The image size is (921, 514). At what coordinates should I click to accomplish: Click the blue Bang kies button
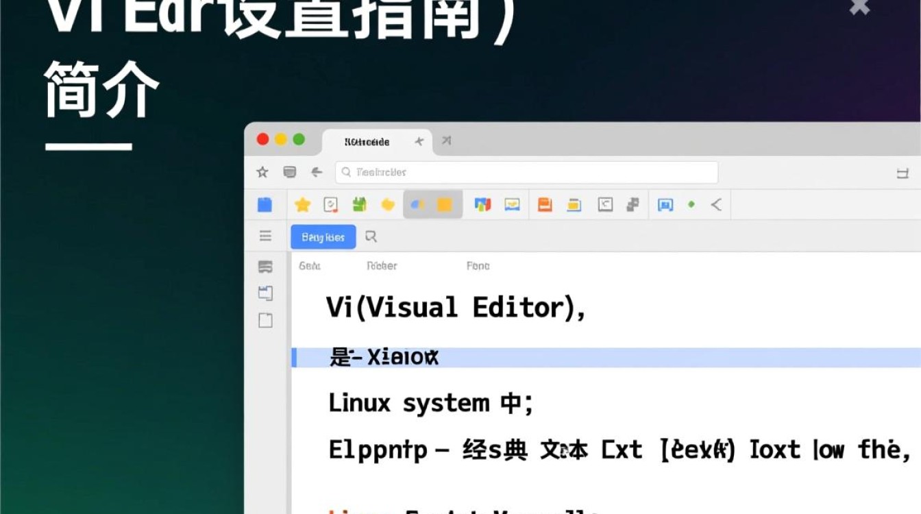pos(323,236)
